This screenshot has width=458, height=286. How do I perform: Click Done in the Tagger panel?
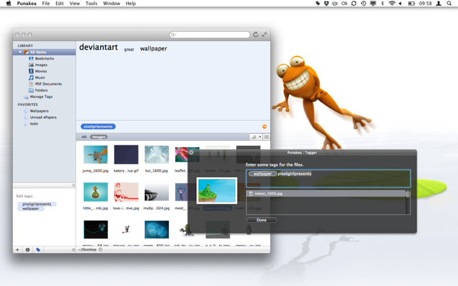pyautogui.click(x=261, y=220)
